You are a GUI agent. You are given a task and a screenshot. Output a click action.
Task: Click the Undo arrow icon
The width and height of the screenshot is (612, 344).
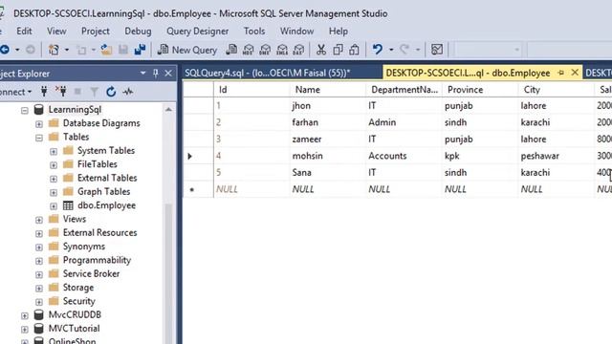coord(378,50)
